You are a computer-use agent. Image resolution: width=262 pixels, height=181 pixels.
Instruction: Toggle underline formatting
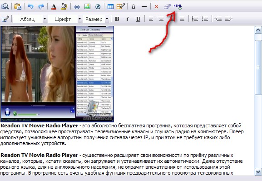coord(138,19)
